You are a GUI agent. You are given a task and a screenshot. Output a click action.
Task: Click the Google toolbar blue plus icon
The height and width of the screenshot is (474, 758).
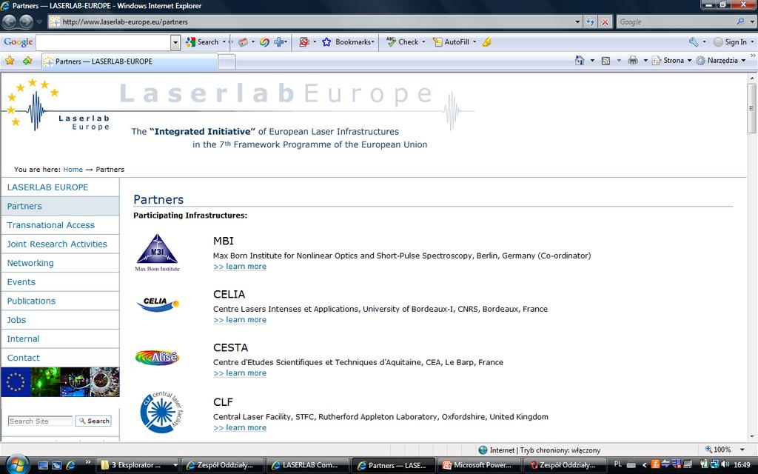tap(279, 42)
